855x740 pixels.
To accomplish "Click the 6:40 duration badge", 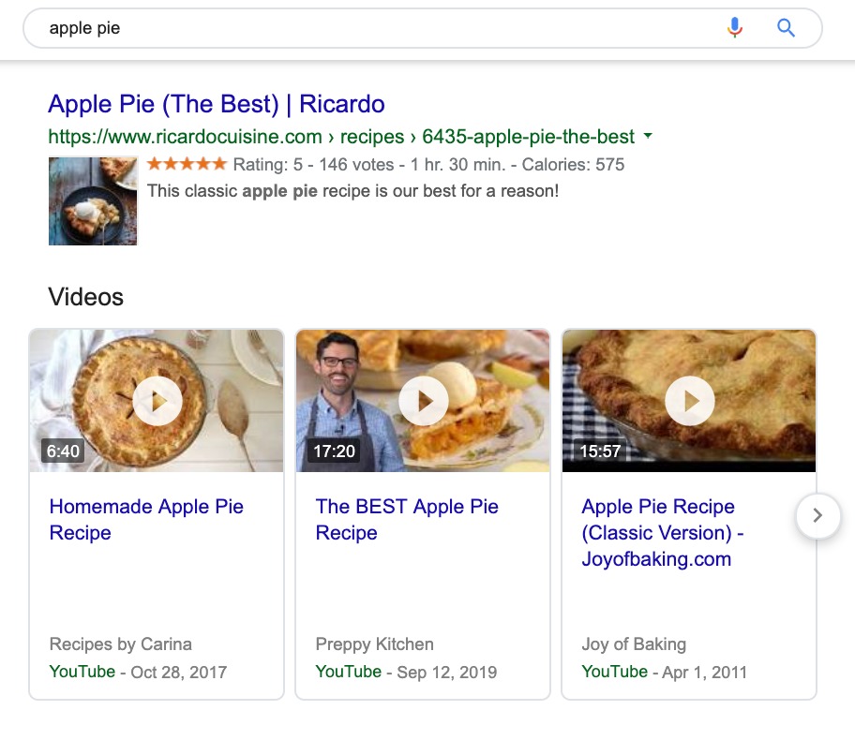I will coord(63,451).
